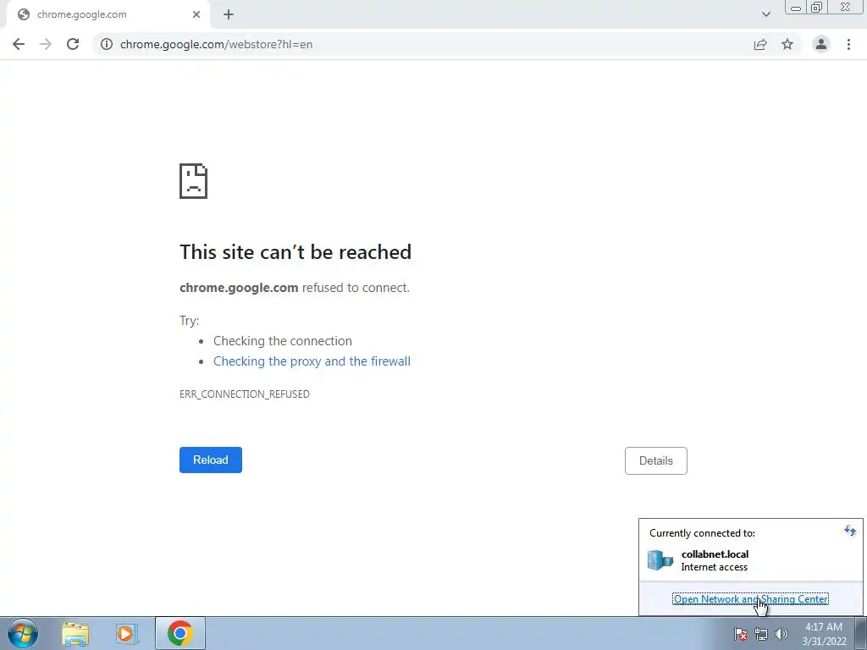The width and height of the screenshot is (867, 650).
Task: Click the Show desktop strip
Action: click(x=861, y=633)
